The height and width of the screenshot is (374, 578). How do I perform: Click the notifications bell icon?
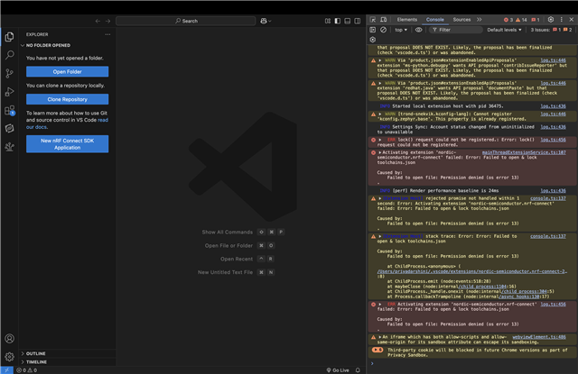(358, 370)
